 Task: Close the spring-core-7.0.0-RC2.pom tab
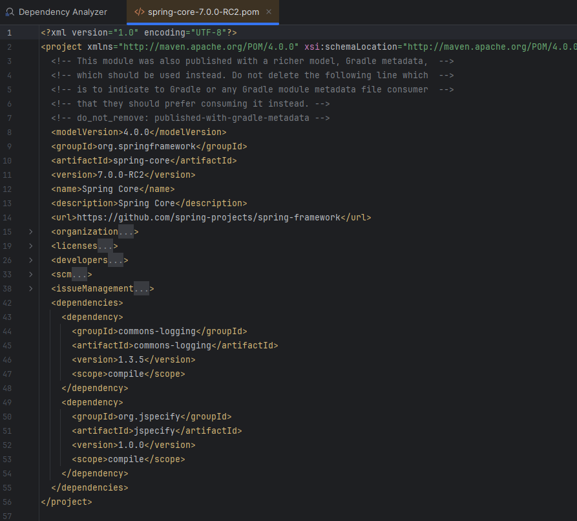(269, 12)
